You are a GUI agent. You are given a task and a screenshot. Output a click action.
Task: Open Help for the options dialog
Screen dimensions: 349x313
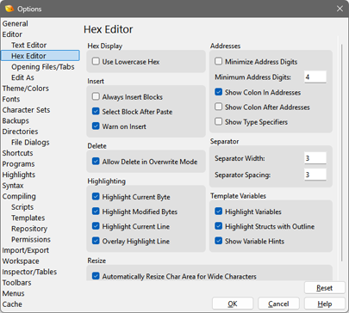pyautogui.click(x=325, y=304)
